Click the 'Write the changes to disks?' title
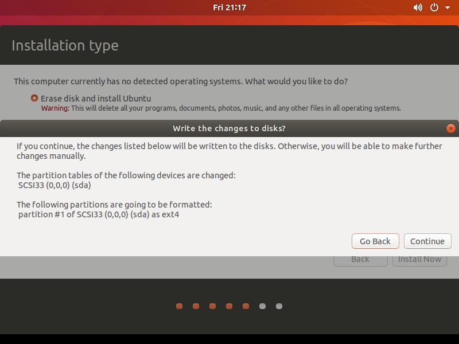 pyautogui.click(x=229, y=128)
